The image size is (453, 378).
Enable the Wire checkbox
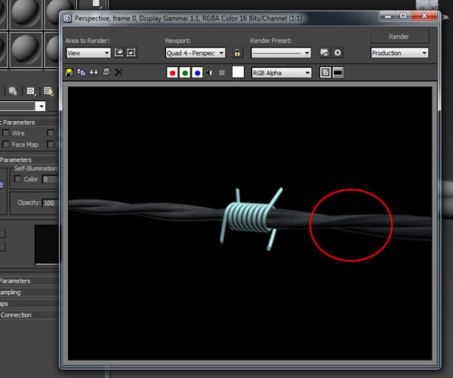(x=6, y=133)
